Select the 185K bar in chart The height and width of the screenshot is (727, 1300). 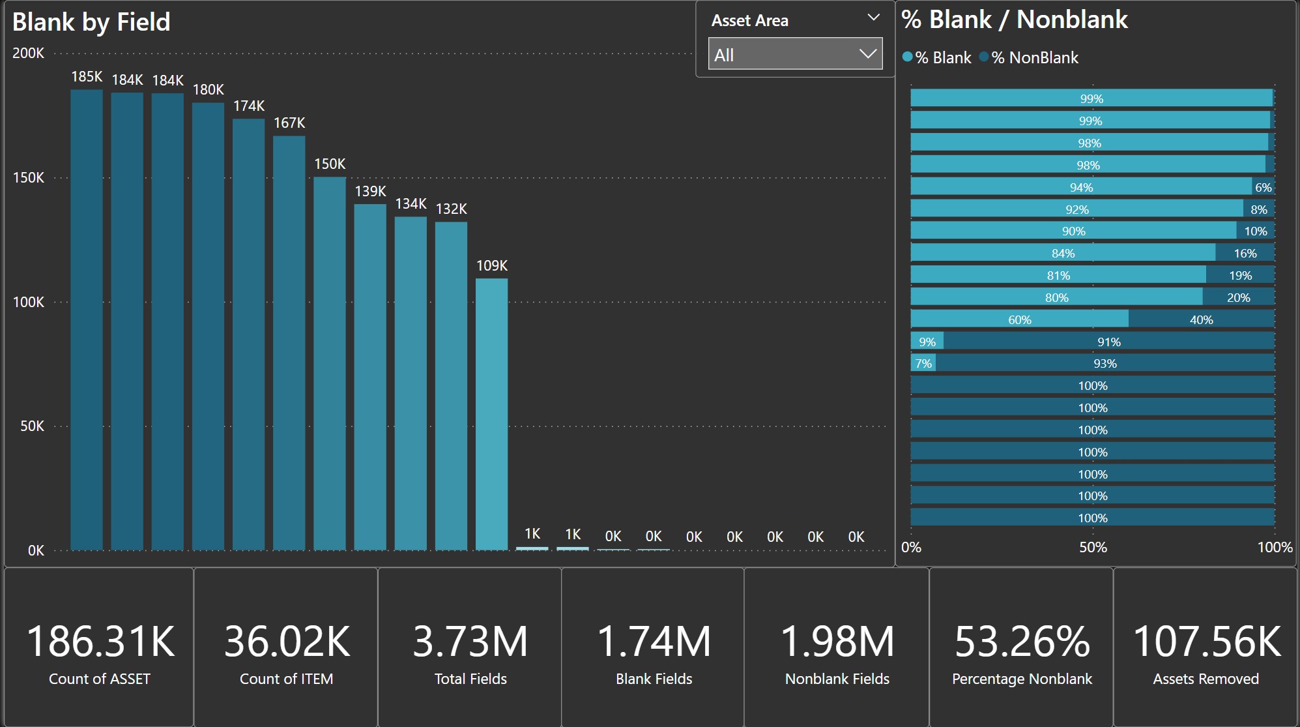pyautogui.click(x=87, y=319)
